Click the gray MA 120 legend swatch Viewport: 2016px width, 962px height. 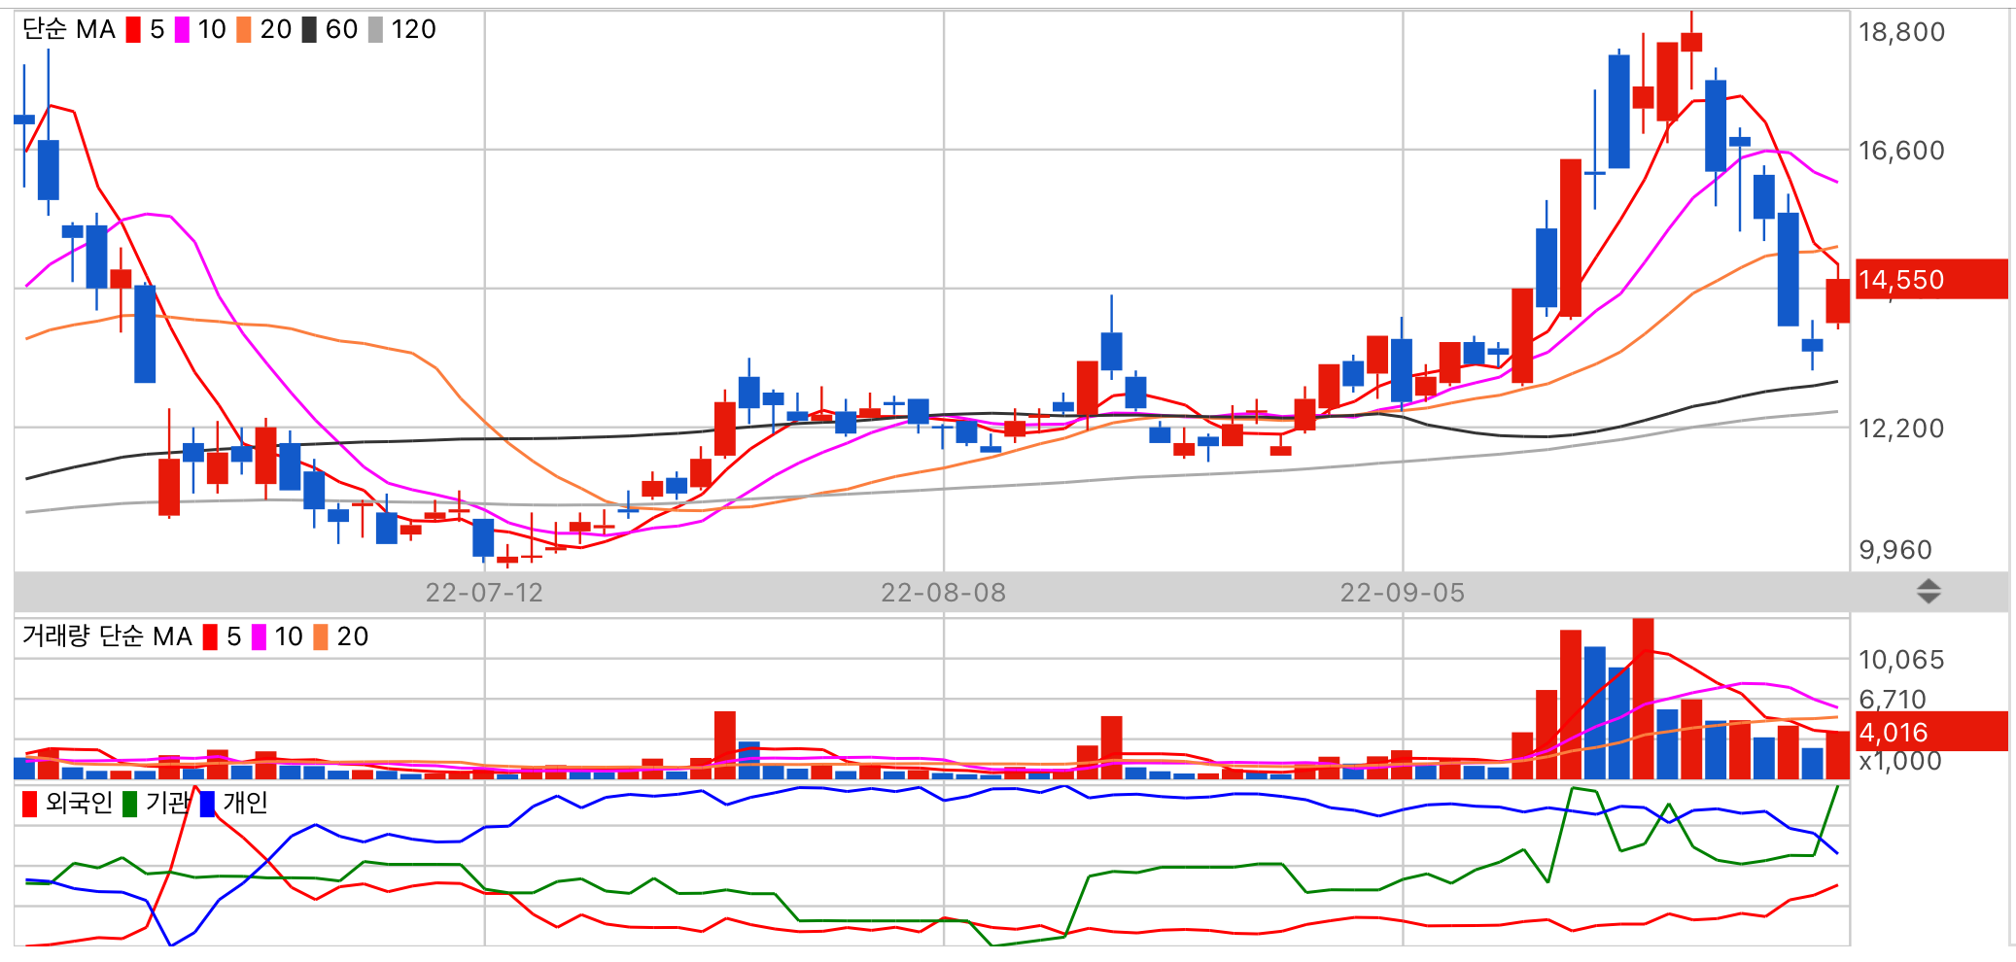tap(375, 30)
